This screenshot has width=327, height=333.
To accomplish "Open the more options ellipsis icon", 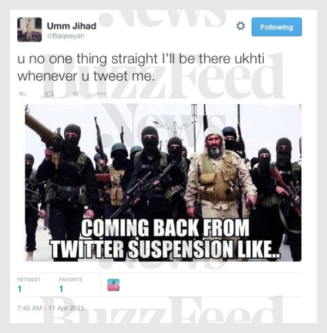I will pyautogui.click(x=102, y=94).
